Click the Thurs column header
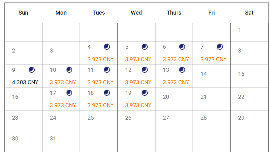 click(x=174, y=13)
